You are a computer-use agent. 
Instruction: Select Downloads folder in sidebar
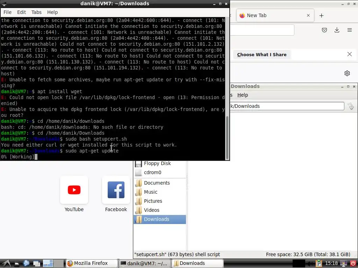click(x=159, y=219)
